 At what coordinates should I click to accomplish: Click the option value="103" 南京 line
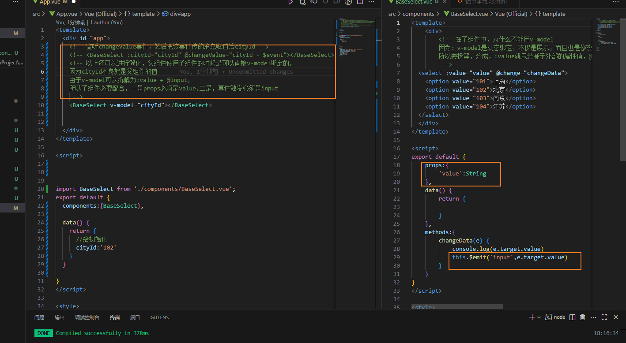(x=480, y=98)
